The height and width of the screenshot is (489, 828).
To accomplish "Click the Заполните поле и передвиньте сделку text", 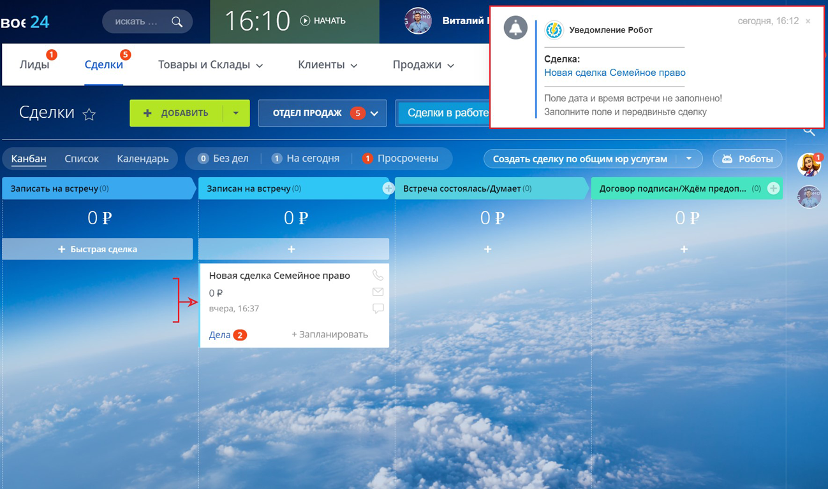I will (625, 112).
